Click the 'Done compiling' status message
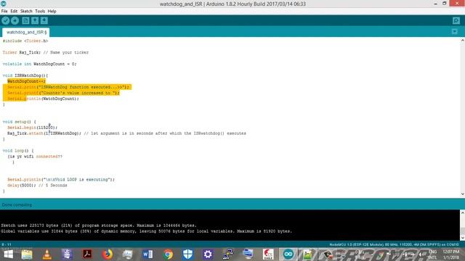Image resolution: width=465 pixels, height=261 pixels. pyautogui.click(x=17, y=204)
